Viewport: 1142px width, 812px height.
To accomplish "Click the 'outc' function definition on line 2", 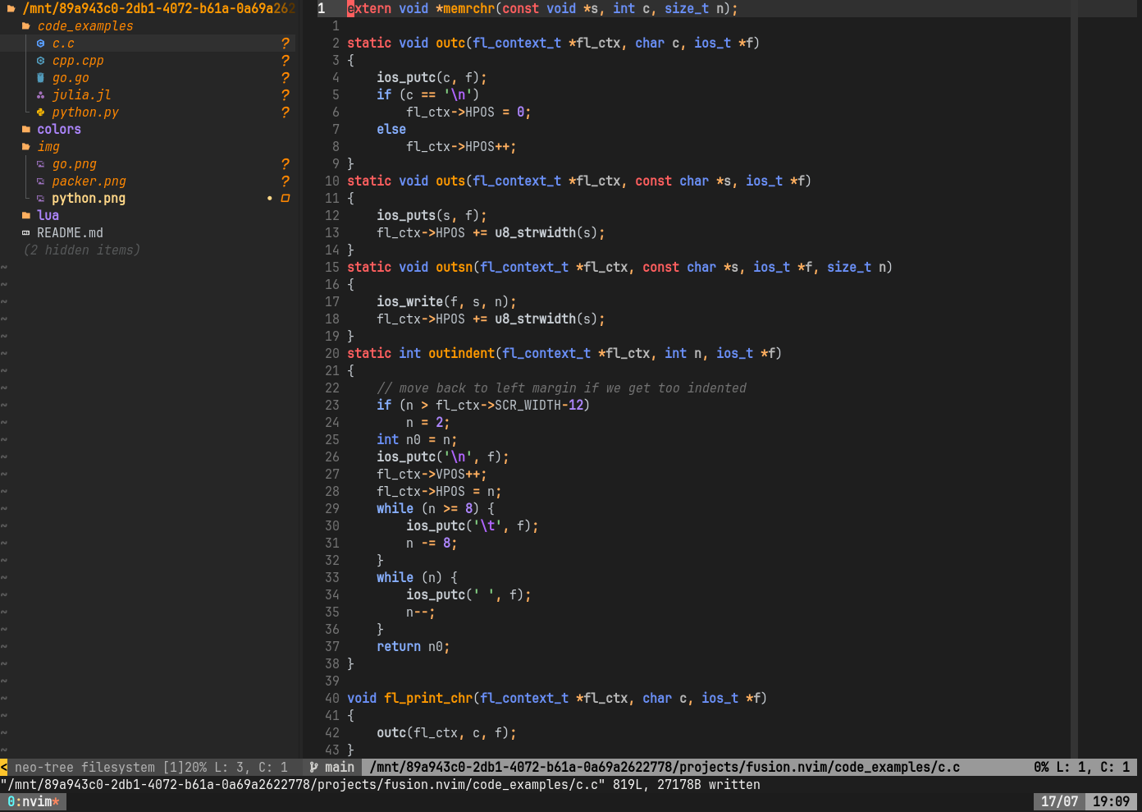I will tap(450, 43).
